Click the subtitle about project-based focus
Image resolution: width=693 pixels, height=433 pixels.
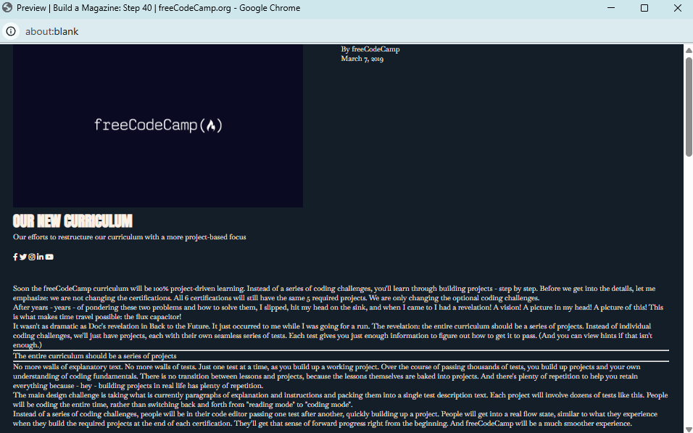click(x=129, y=237)
